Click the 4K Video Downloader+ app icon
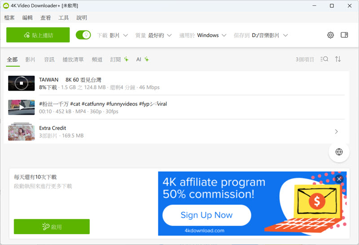Viewport: 359px width, 245px height. coord(6,6)
